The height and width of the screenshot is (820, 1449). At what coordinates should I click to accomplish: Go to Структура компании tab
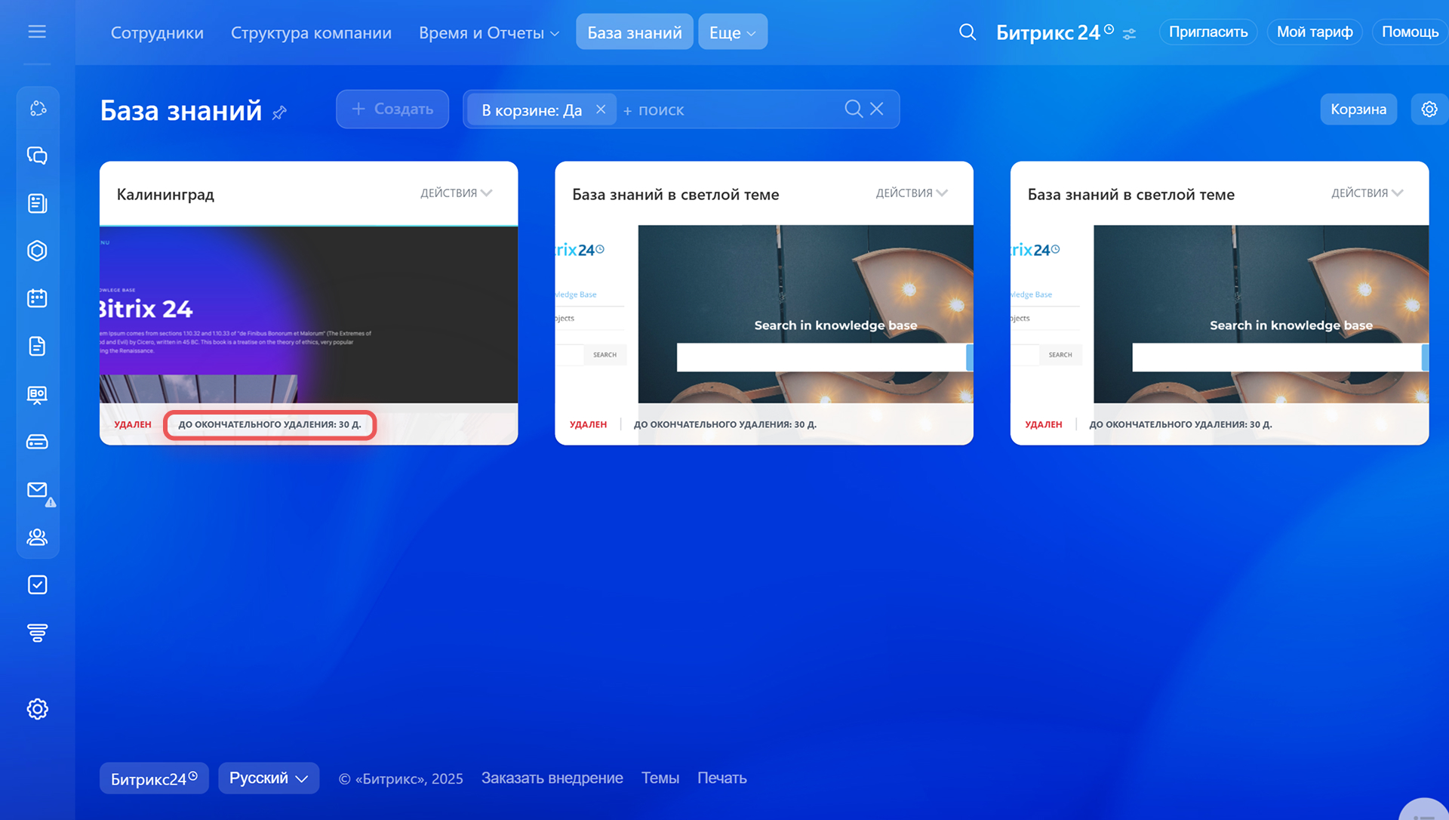311,32
